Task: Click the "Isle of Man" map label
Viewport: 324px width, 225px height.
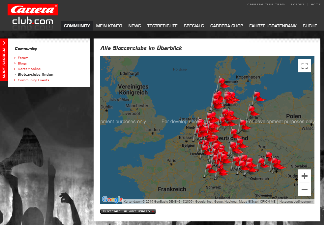Action: [x=119, y=100]
